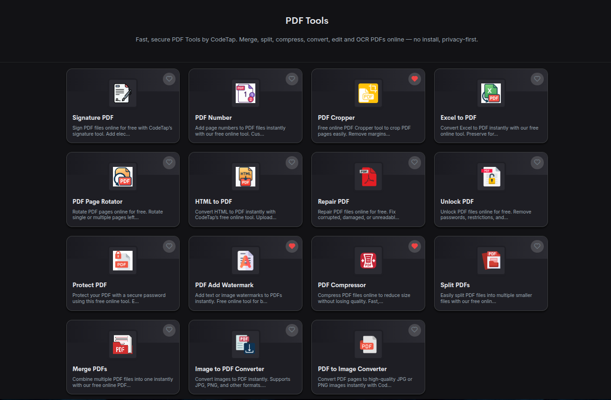Click the Unlock PDF title
This screenshot has height=400, width=611.
[x=457, y=201]
